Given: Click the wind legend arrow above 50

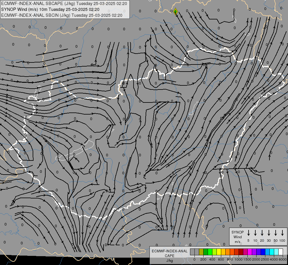Looking at the screenshot, I should (x=276, y=233).
